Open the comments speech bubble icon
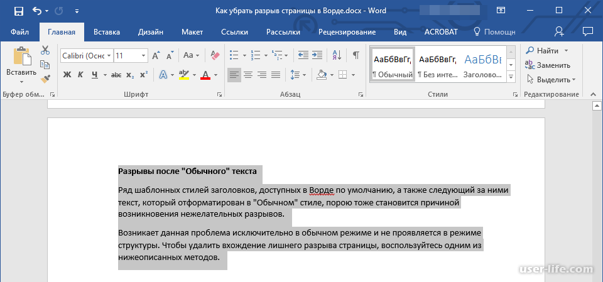Image resolution: width=603 pixels, height=282 pixels. pyautogui.click(x=587, y=31)
